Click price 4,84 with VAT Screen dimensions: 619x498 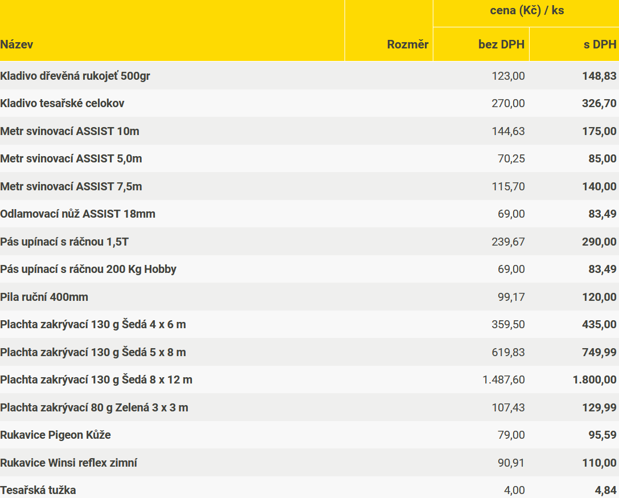click(x=605, y=491)
